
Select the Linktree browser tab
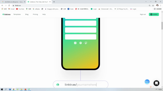(x=39, y=2)
